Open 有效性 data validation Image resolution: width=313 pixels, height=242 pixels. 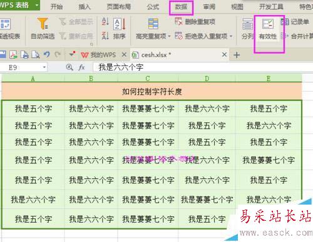268,29
